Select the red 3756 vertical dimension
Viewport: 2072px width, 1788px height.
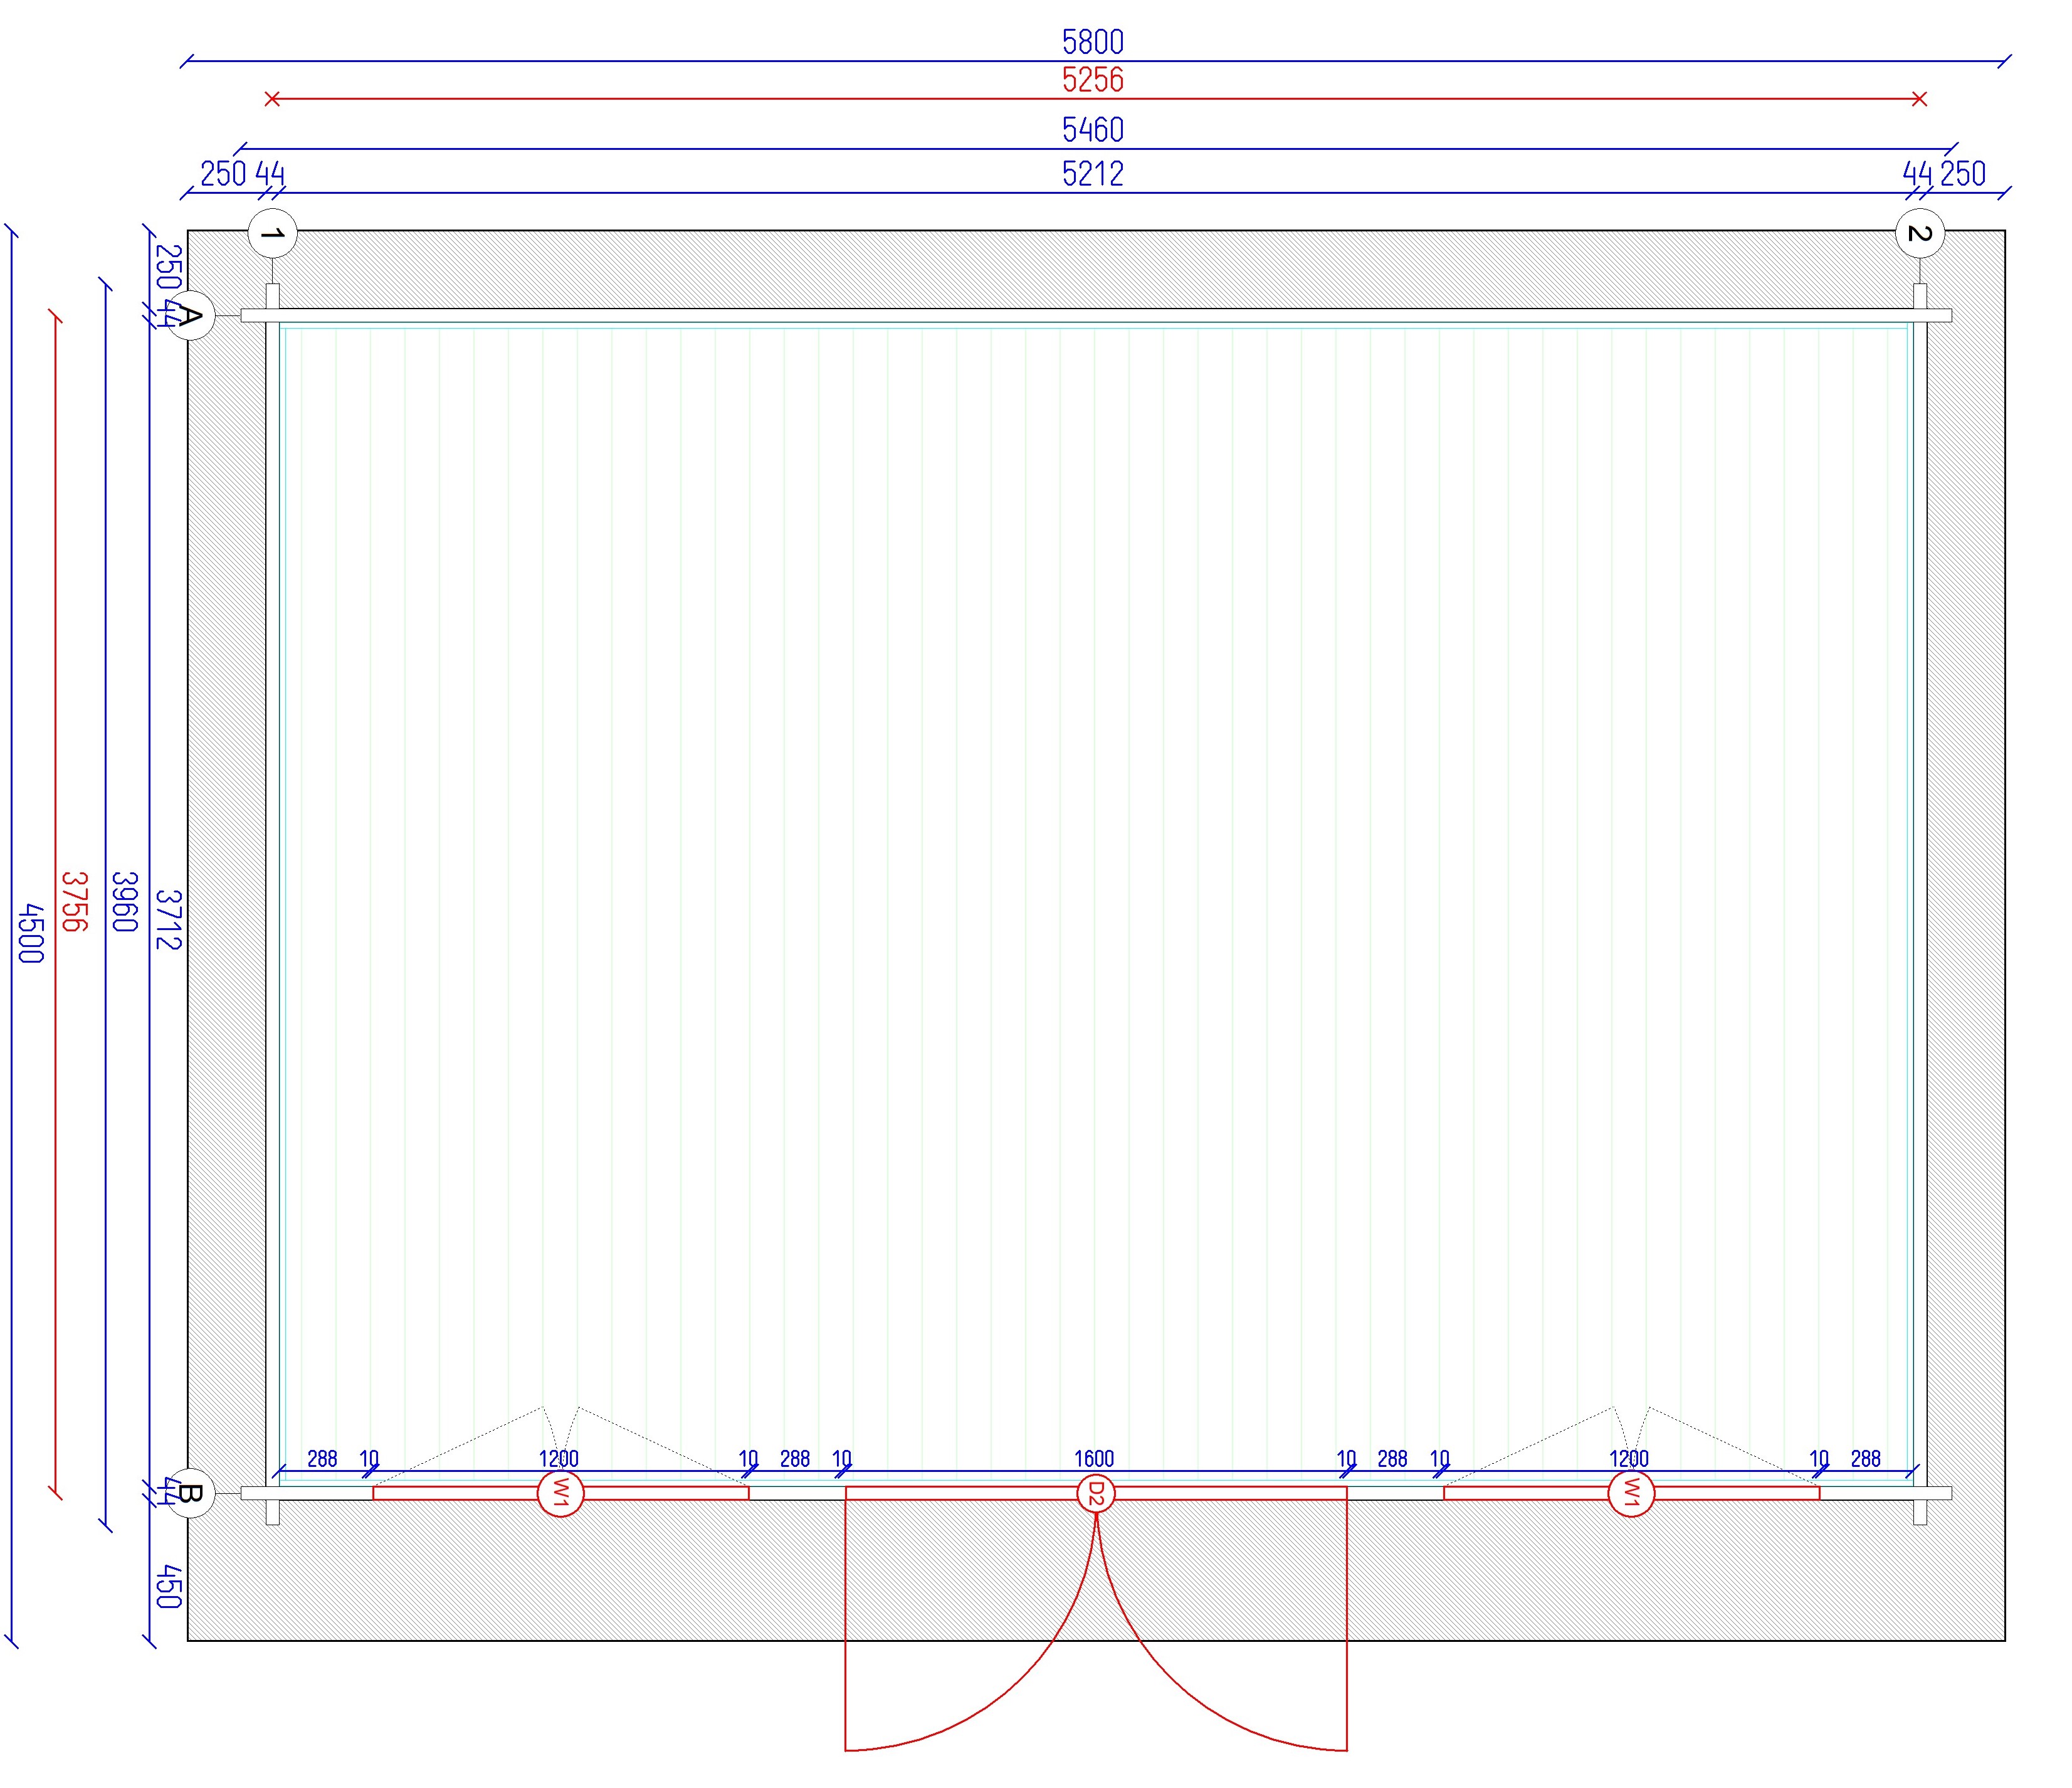75,901
